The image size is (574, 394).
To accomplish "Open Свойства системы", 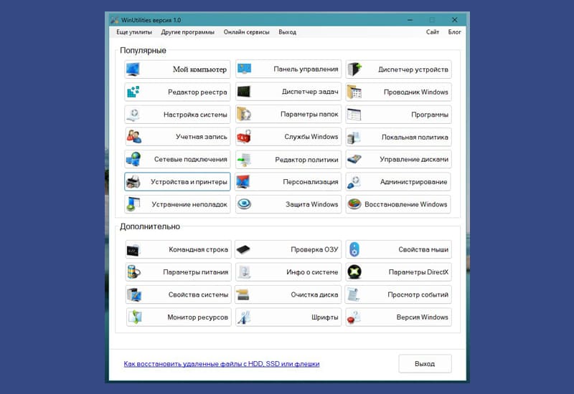I will 178,294.
